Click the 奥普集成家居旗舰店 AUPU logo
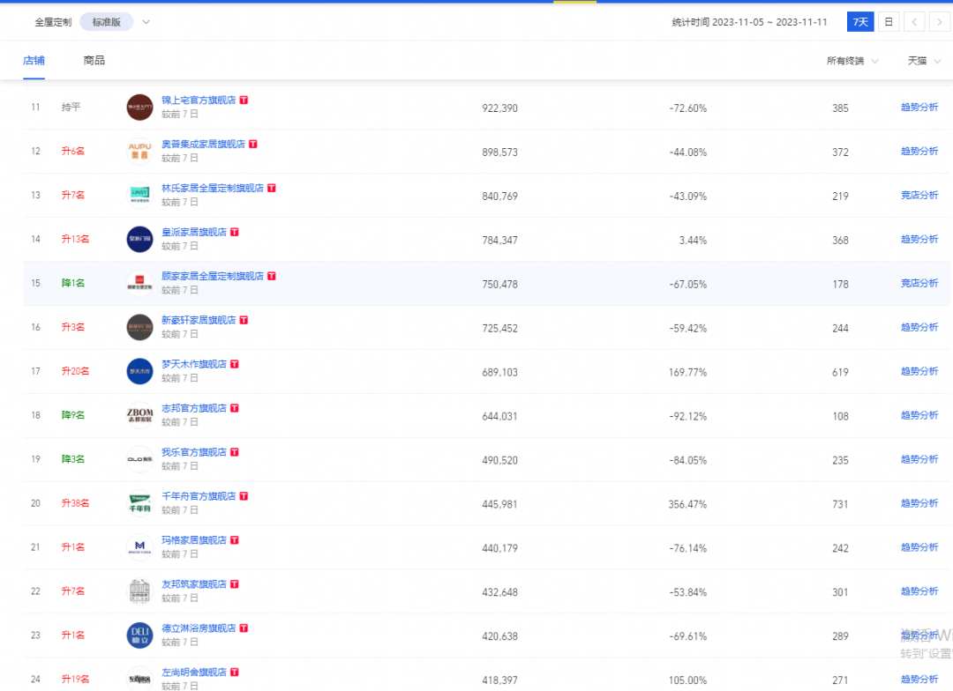 [139, 152]
